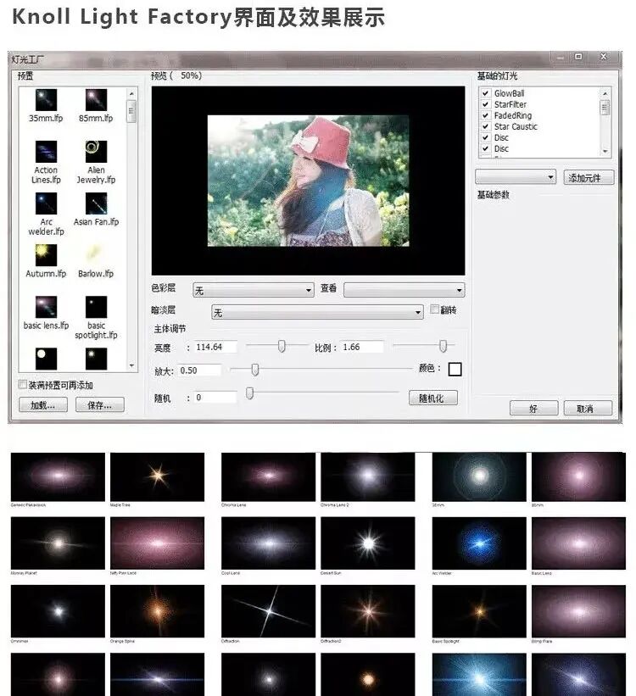Screen dimensions: 636x696
Task: Choose the Autumn.lfp preset icon
Action: pos(46,255)
